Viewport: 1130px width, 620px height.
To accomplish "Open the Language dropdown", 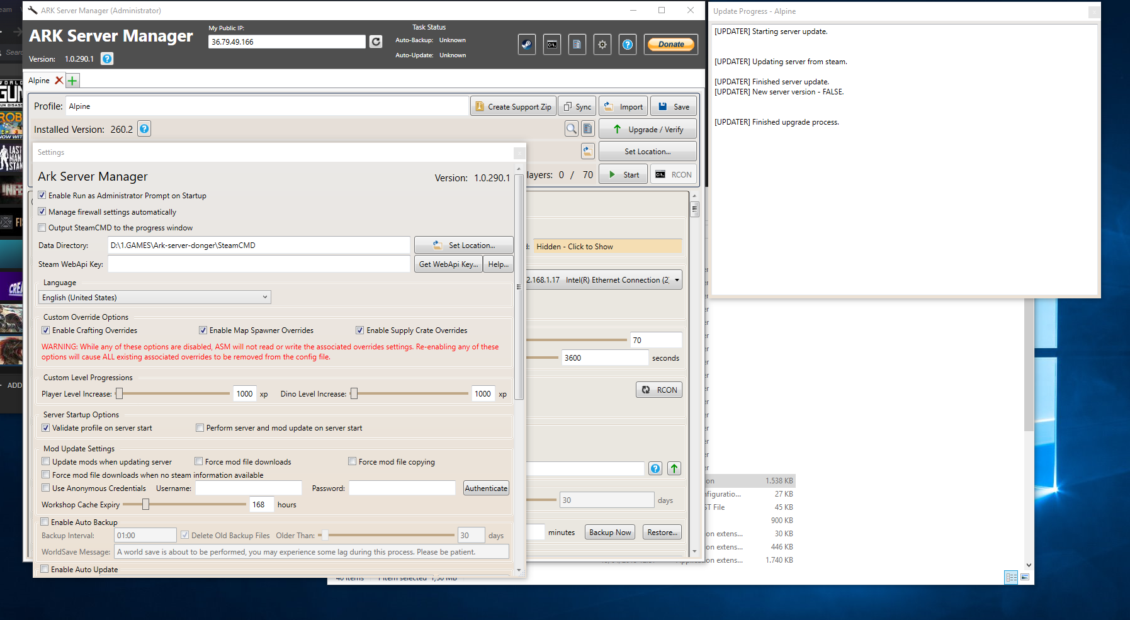I will pyautogui.click(x=264, y=296).
